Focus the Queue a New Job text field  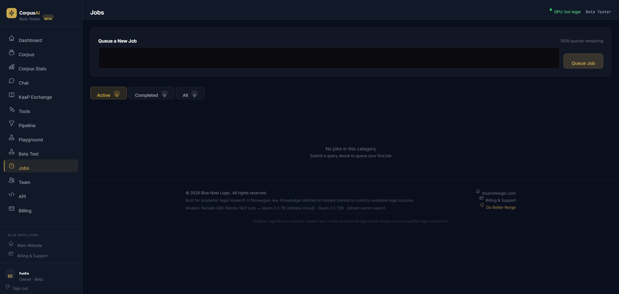[329, 58]
